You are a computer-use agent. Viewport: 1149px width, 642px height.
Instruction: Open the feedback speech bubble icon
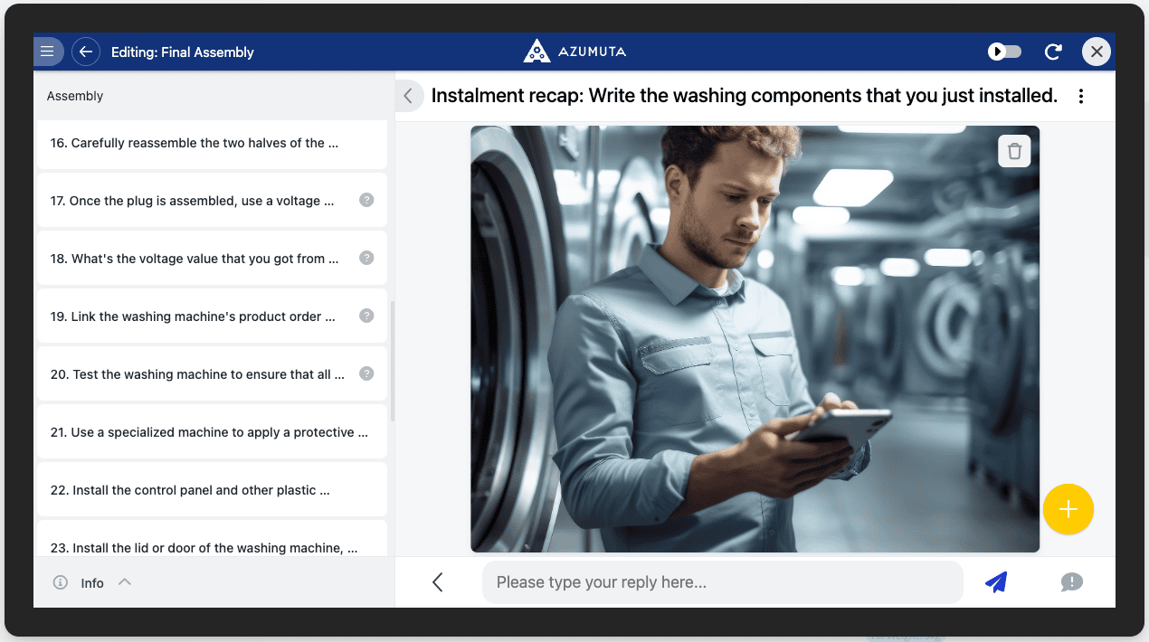coord(1071,582)
